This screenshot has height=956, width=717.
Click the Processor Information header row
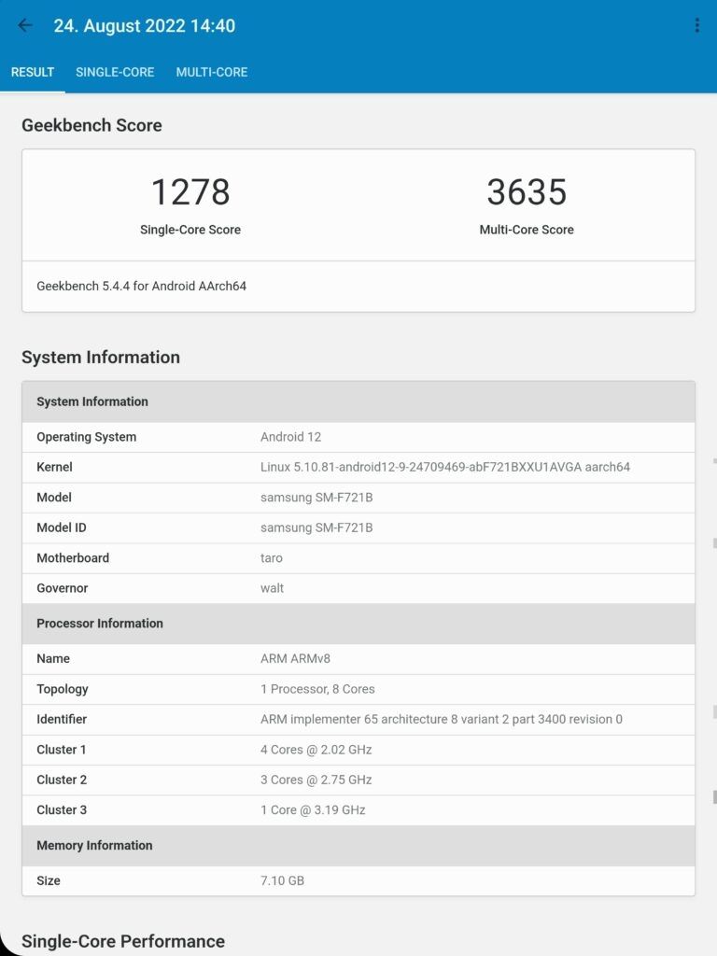(358, 624)
